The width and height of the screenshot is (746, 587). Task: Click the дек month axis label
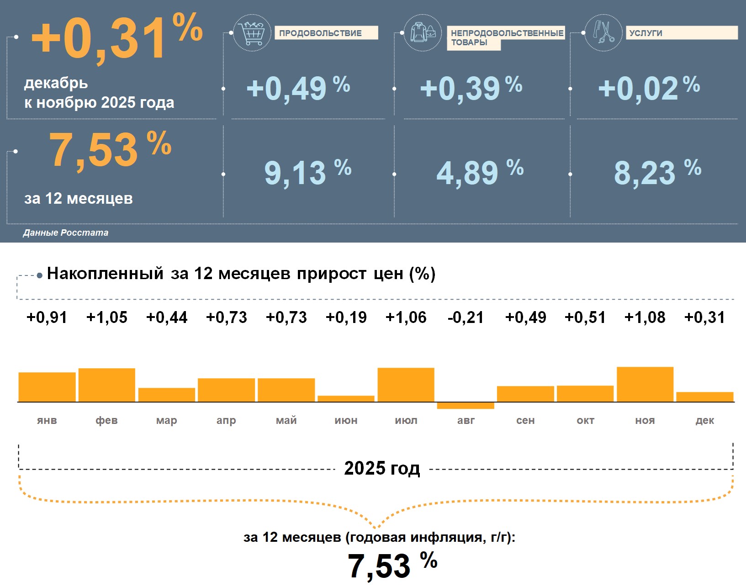coord(704,420)
